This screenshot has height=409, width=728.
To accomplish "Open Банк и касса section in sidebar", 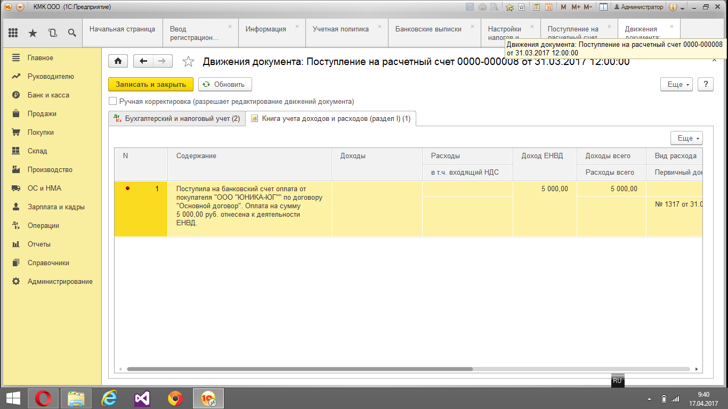I will pos(48,95).
